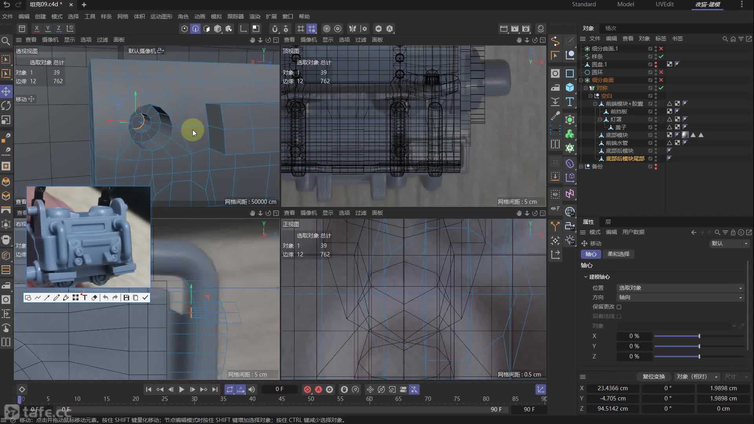Toggle timeline sound icon

(252, 389)
